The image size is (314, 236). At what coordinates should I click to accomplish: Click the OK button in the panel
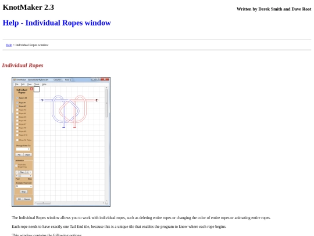coord(19,199)
